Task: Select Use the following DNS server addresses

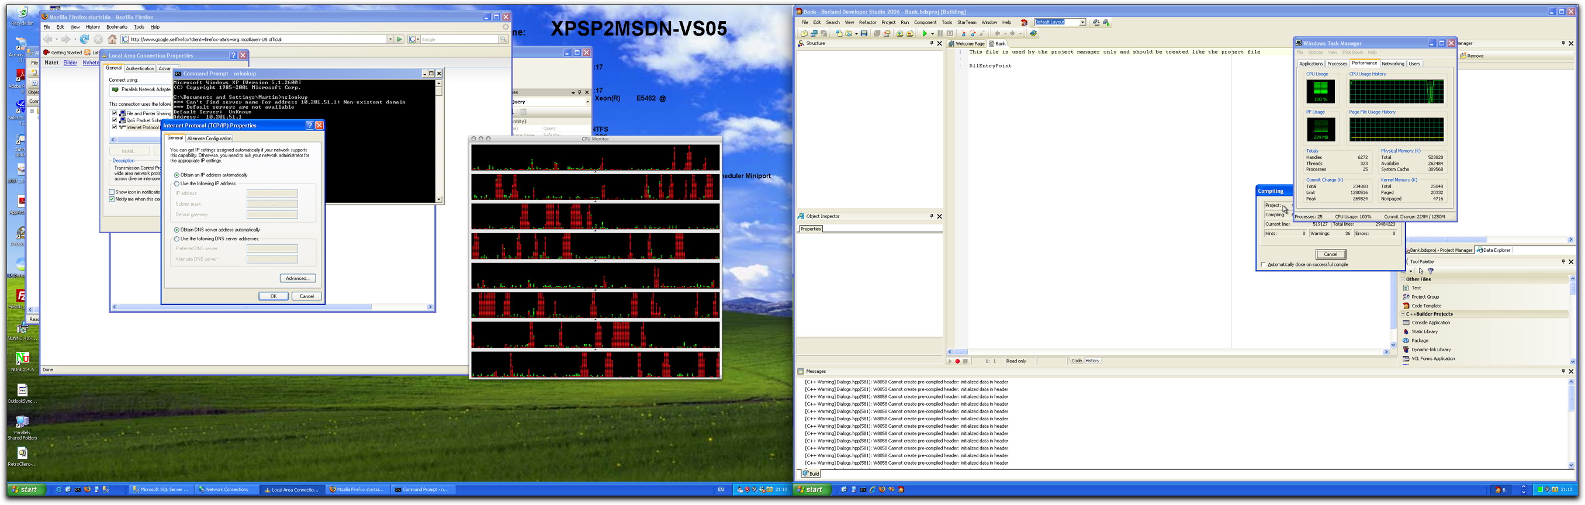Action: 177,238
